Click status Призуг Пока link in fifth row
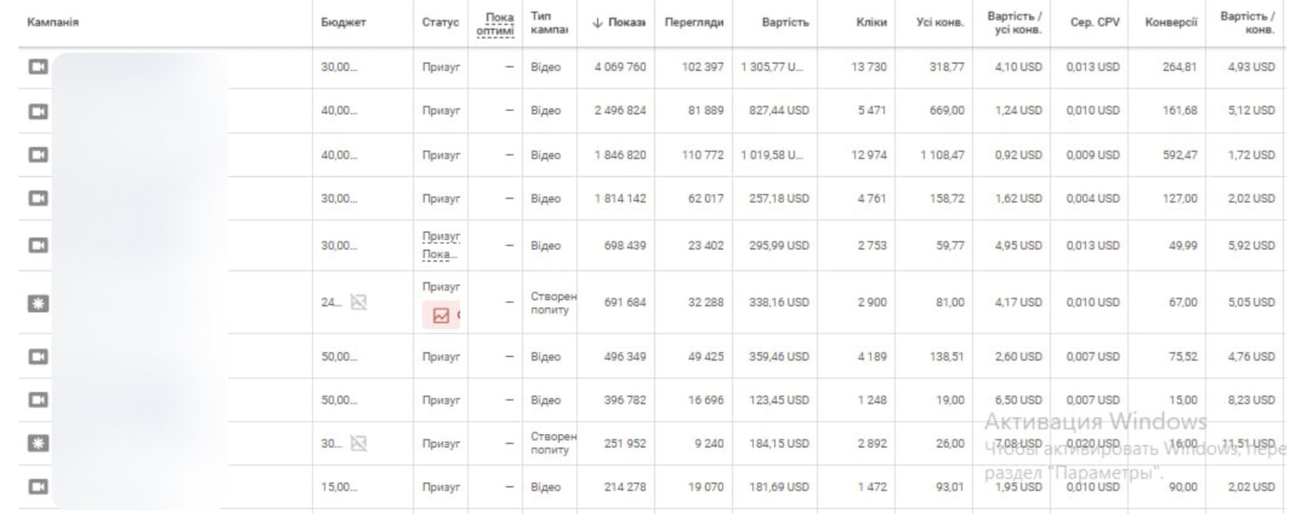The width and height of the screenshot is (1296, 522). click(x=440, y=245)
